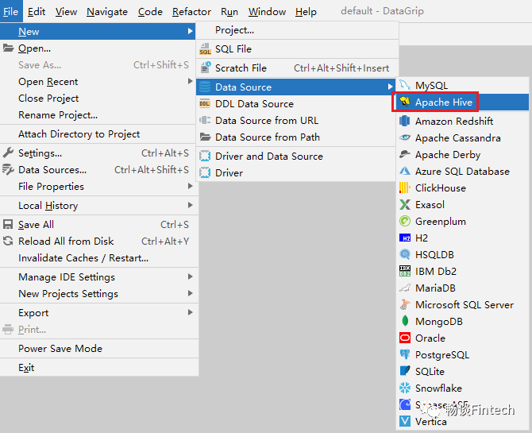Click the SQLite feather icon
Screen dimensions: 532x433
tap(404, 371)
